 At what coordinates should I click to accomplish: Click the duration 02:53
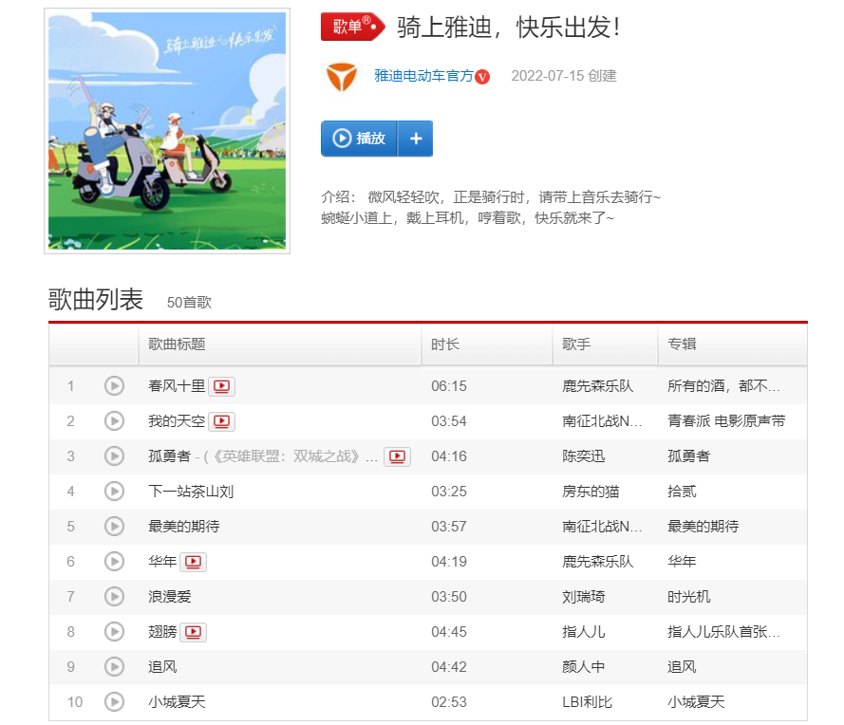tap(449, 702)
